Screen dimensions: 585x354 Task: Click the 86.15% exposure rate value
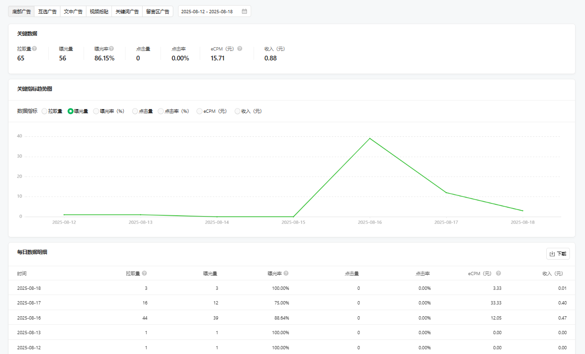click(104, 59)
